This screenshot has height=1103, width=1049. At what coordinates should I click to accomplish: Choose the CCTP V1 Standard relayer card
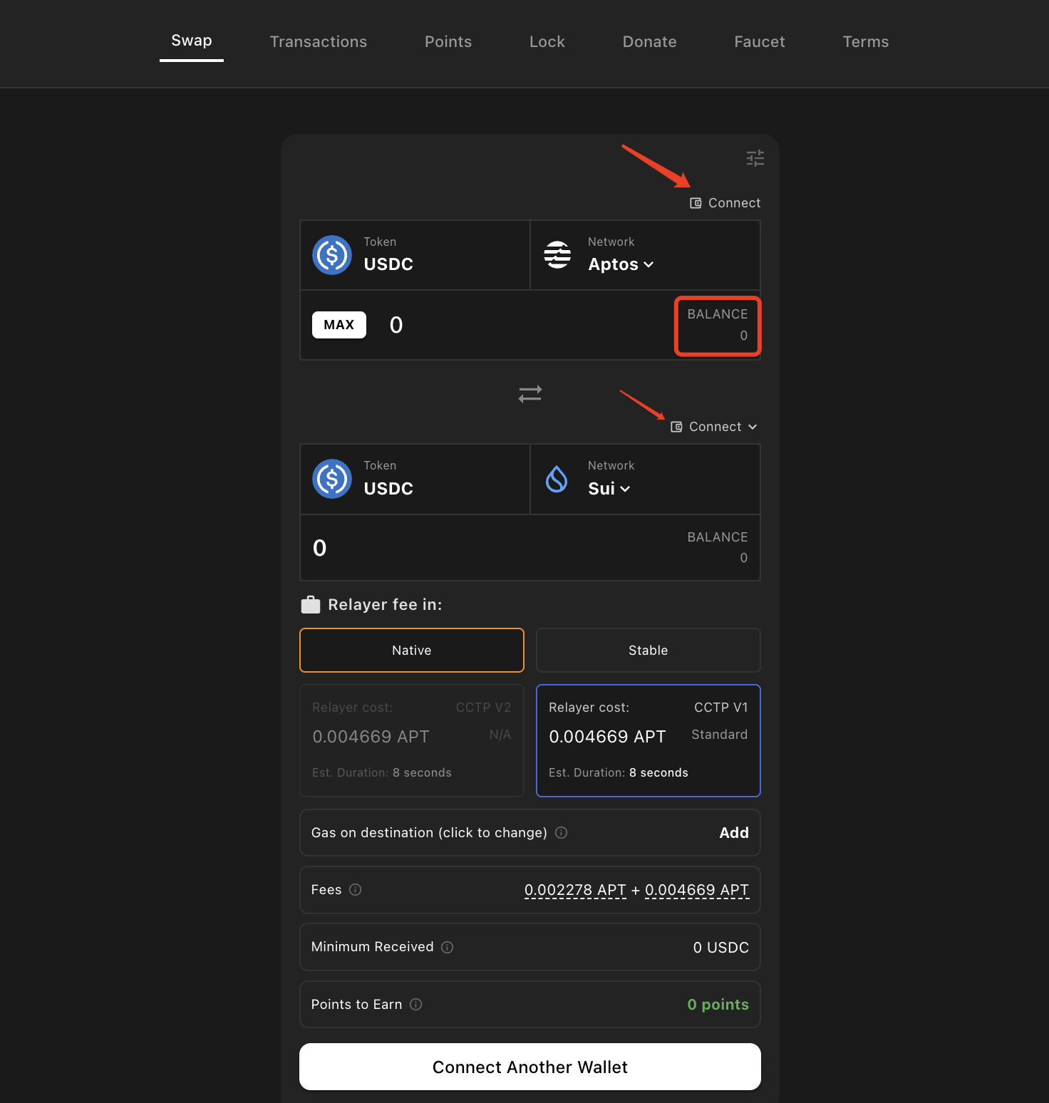point(648,740)
